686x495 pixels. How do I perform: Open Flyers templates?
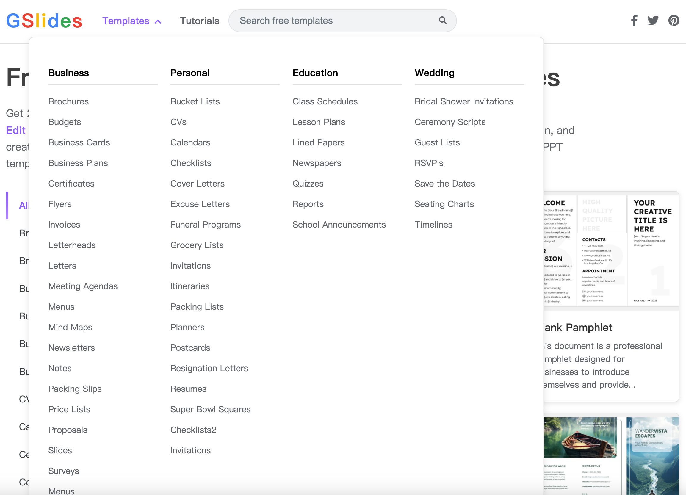(x=60, y=204)
